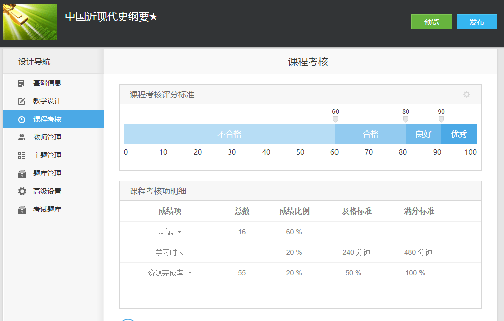Select the 90 score threshold marker
This screenshot has height=321, width=504.
pos(441,119)
